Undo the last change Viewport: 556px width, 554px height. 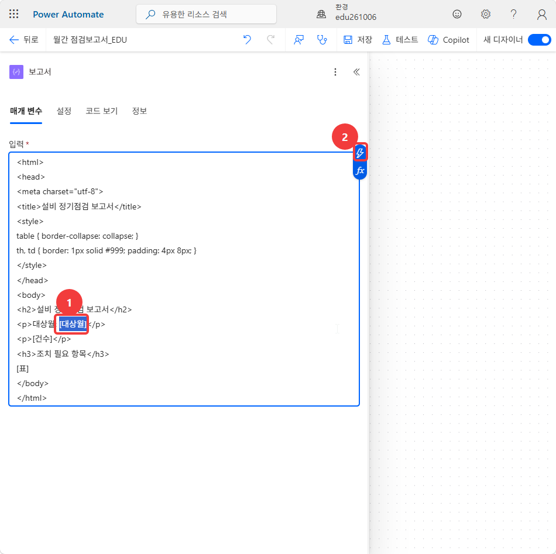point(247,40)
